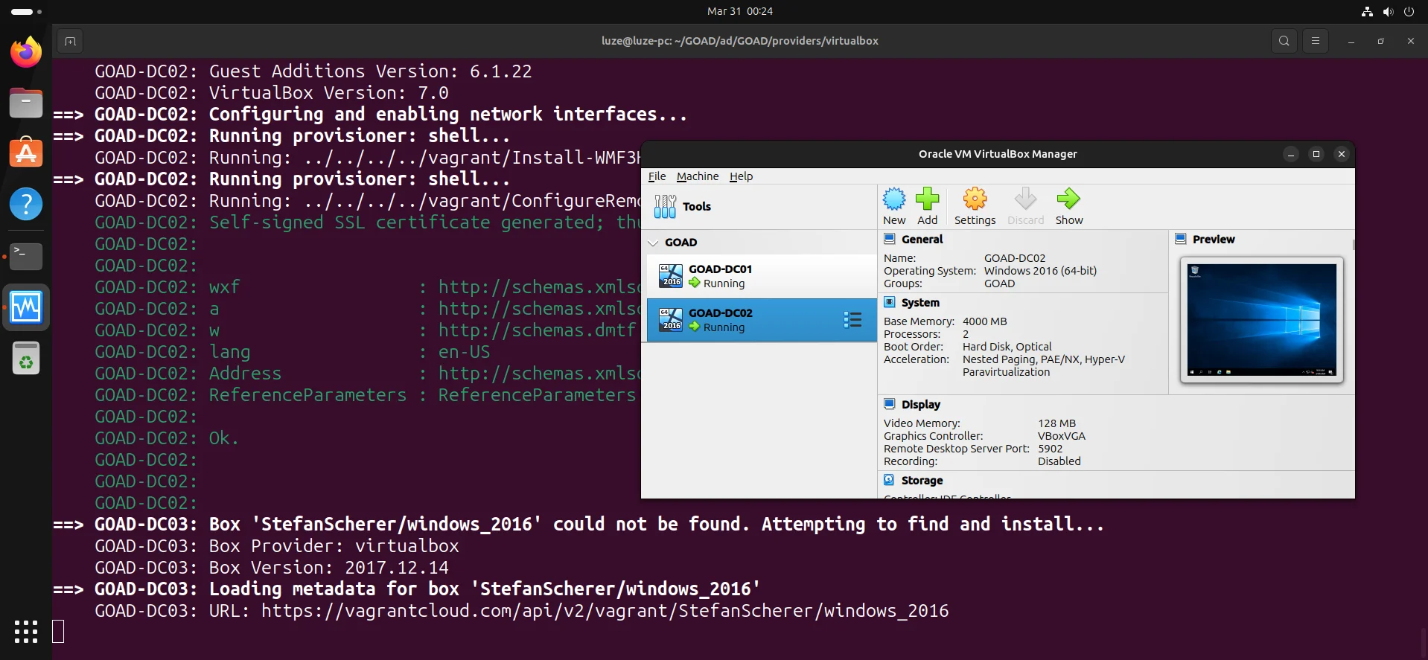Launch Firefox from the dock

26,52
